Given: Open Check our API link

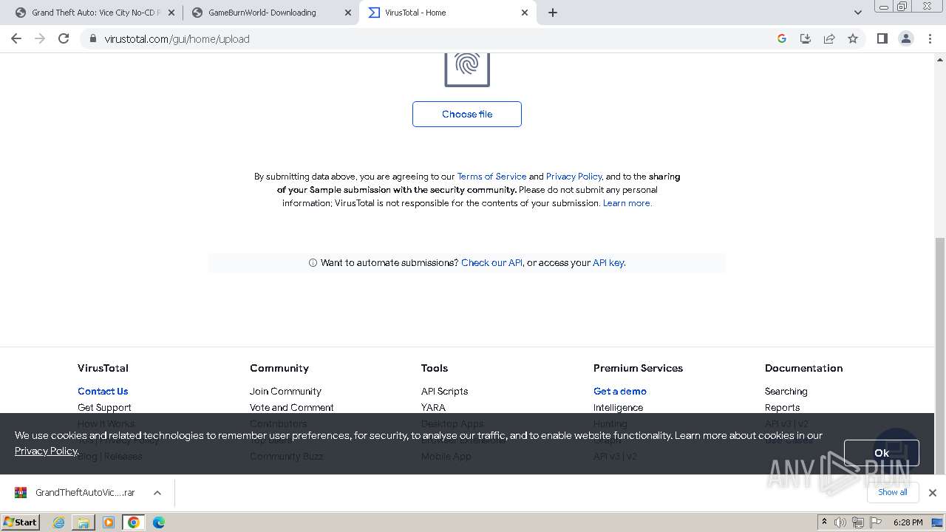Looking at the screenshot, I should (491, 262).
